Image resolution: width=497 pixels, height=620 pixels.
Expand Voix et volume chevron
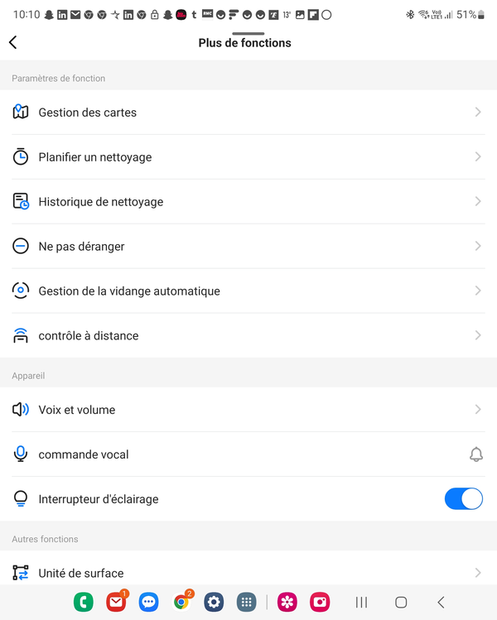(478, 409)
